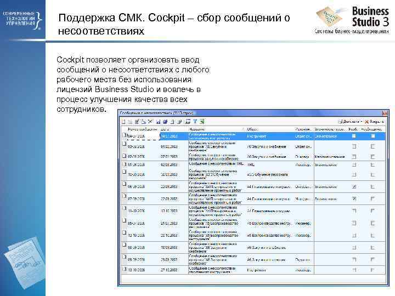Select the date cell 09.02.2008

pyautogui.click(x=169, y=146)
